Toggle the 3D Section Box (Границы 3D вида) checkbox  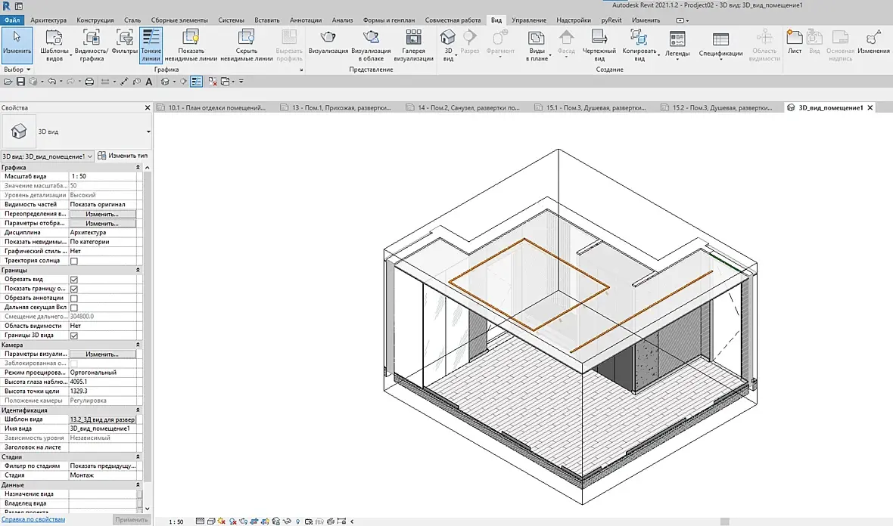point(74,336)
